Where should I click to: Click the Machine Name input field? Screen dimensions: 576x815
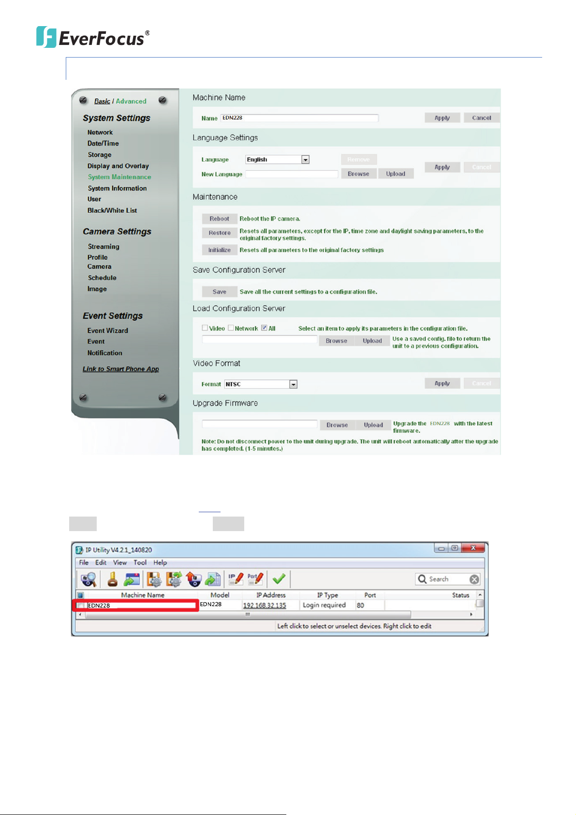click(299, 118)
